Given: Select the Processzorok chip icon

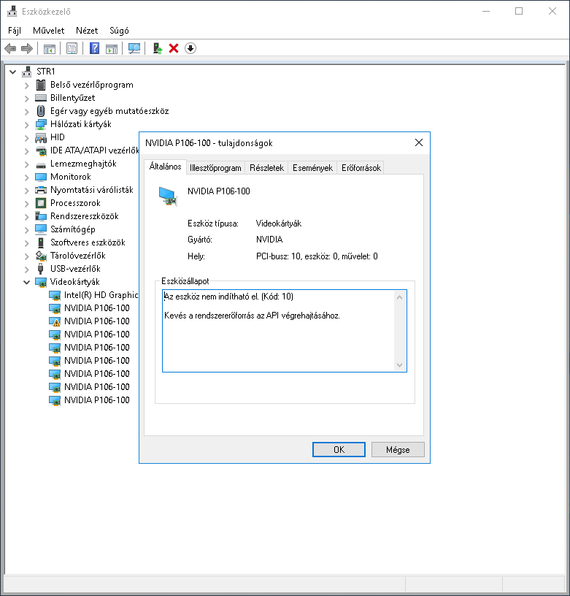Looking at the screenshot, I should [41, 203].
